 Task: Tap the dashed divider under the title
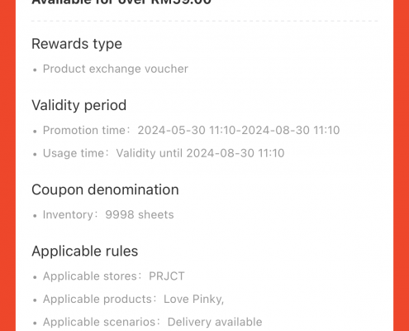click(x=205, y=21)
